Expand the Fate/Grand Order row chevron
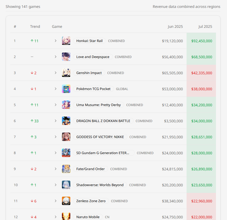227x220 pixels. tap(56, 169)
